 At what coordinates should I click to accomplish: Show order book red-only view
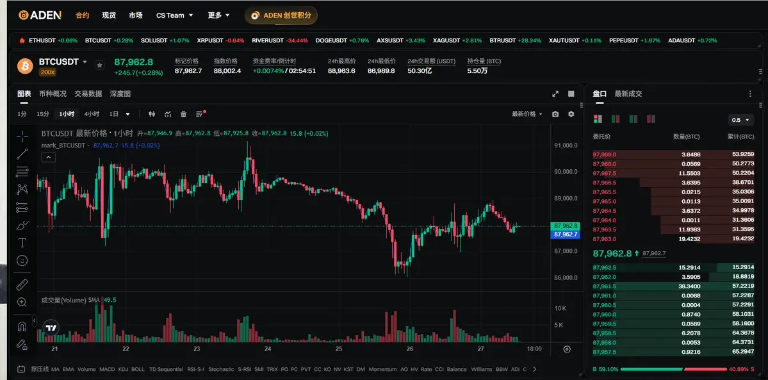tap(651, 119)
